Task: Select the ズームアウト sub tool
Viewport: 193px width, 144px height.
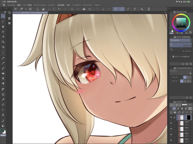Action: pyautogui.click(x=181, y=50)
